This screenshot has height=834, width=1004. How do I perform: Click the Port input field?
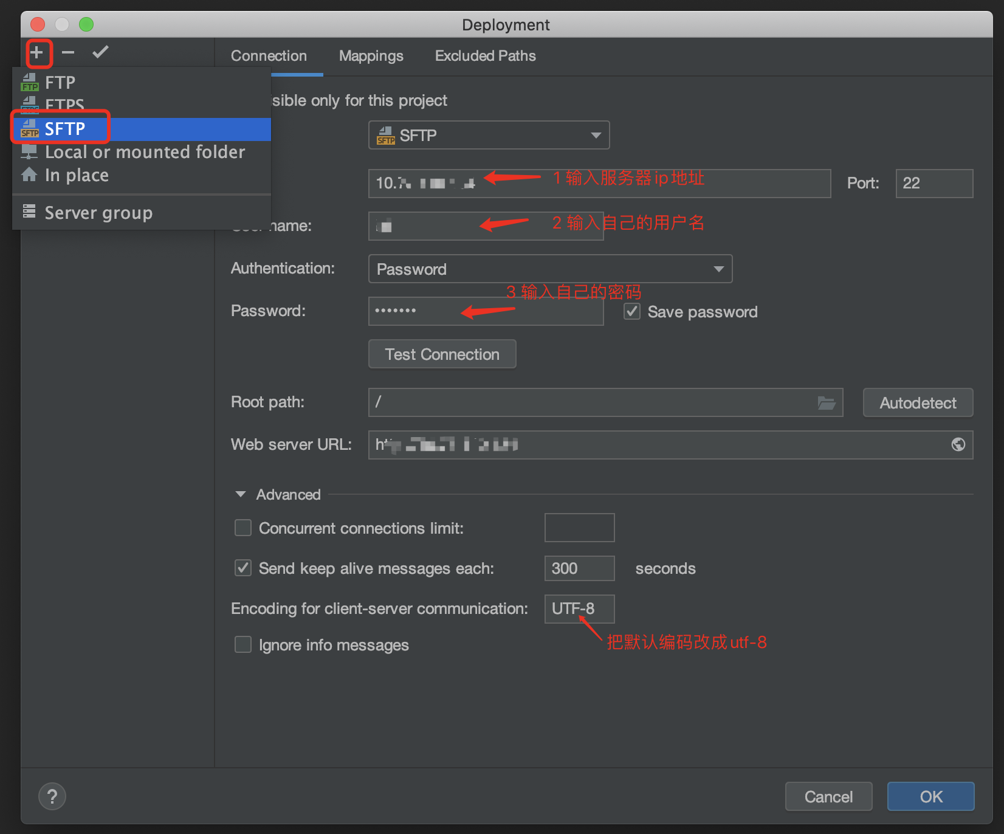point(934,183)
